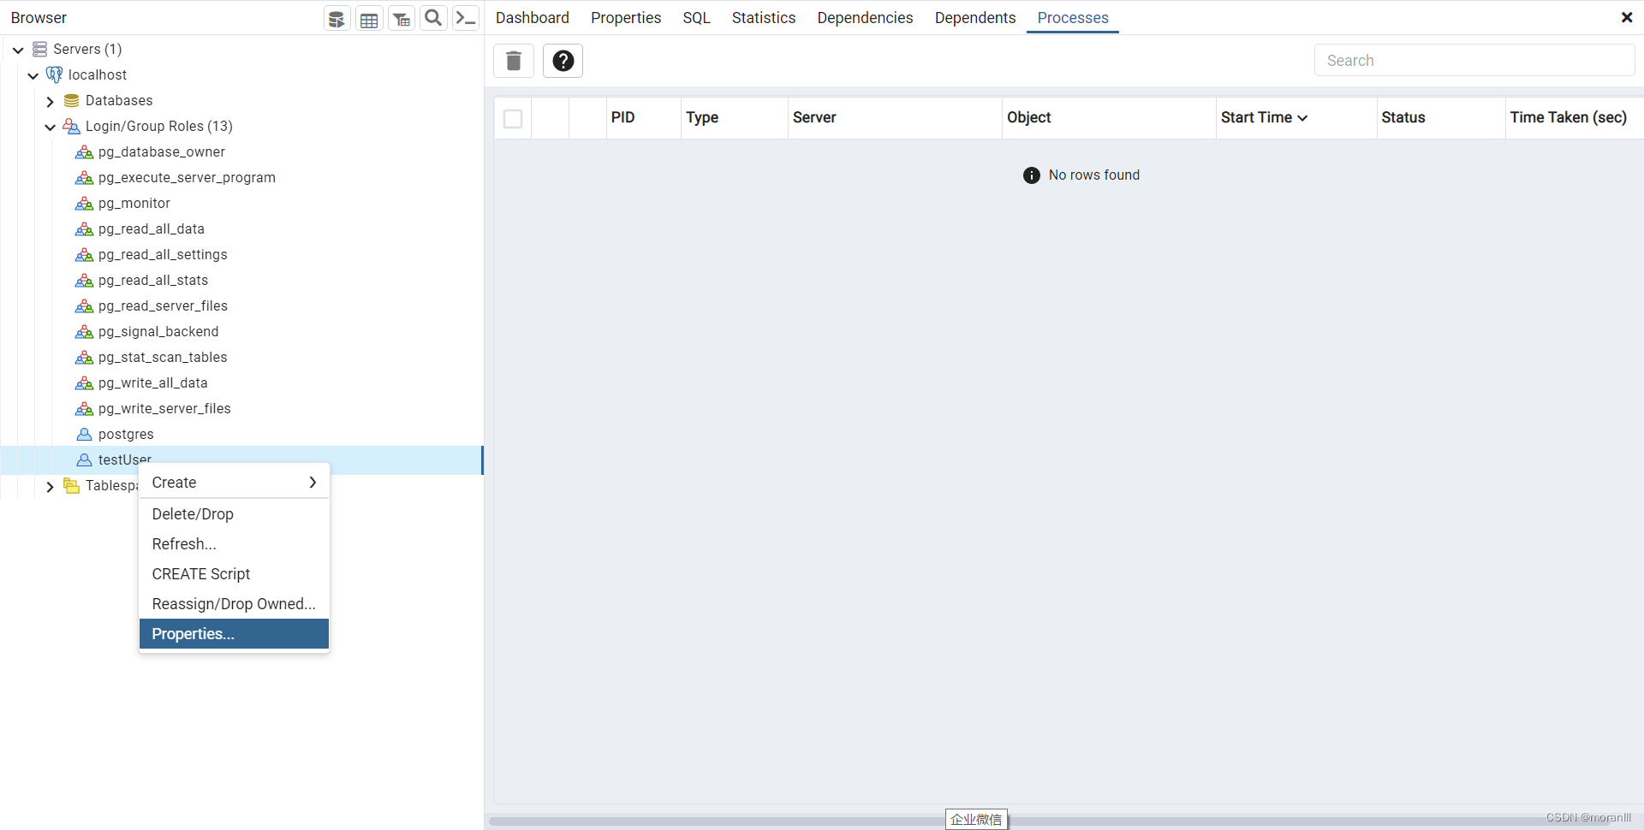Expand the Create submenu arrow
Screen dimensions: 1644x830
pos(313,483)
